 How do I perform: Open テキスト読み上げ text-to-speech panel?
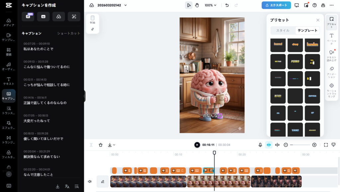tap(331, 55)
